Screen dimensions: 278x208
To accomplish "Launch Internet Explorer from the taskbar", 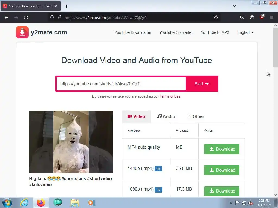I will (x=24, y=203).
